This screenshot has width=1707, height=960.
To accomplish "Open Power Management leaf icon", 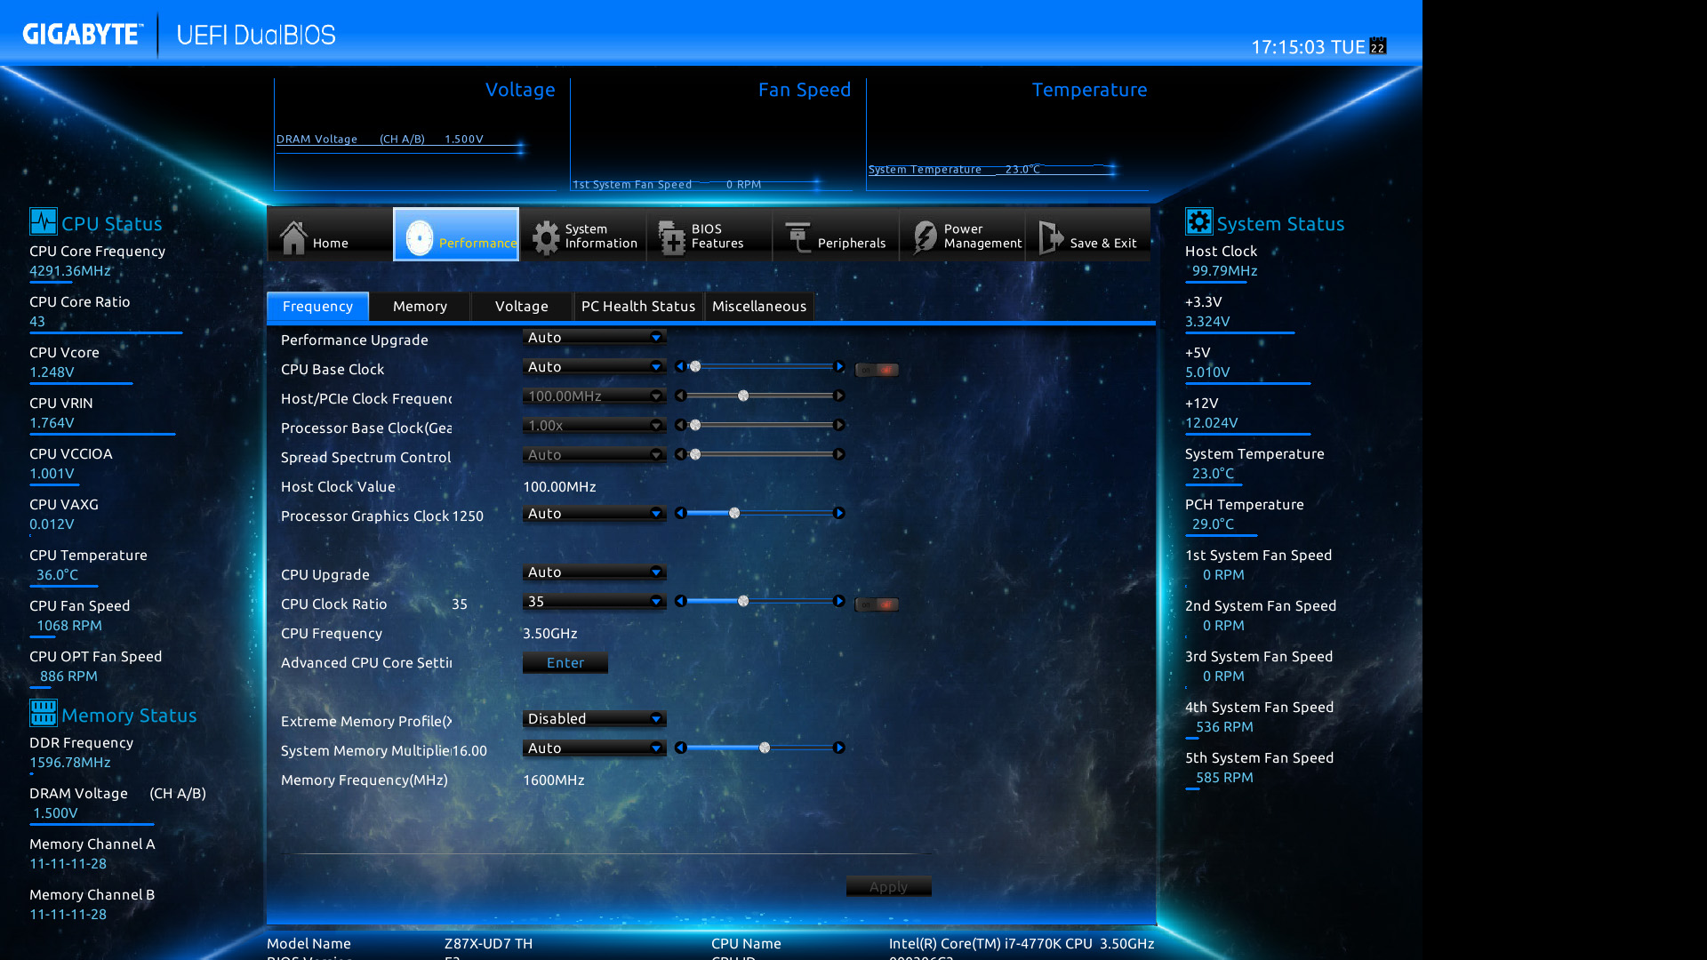I will click(x=925, y=236).
